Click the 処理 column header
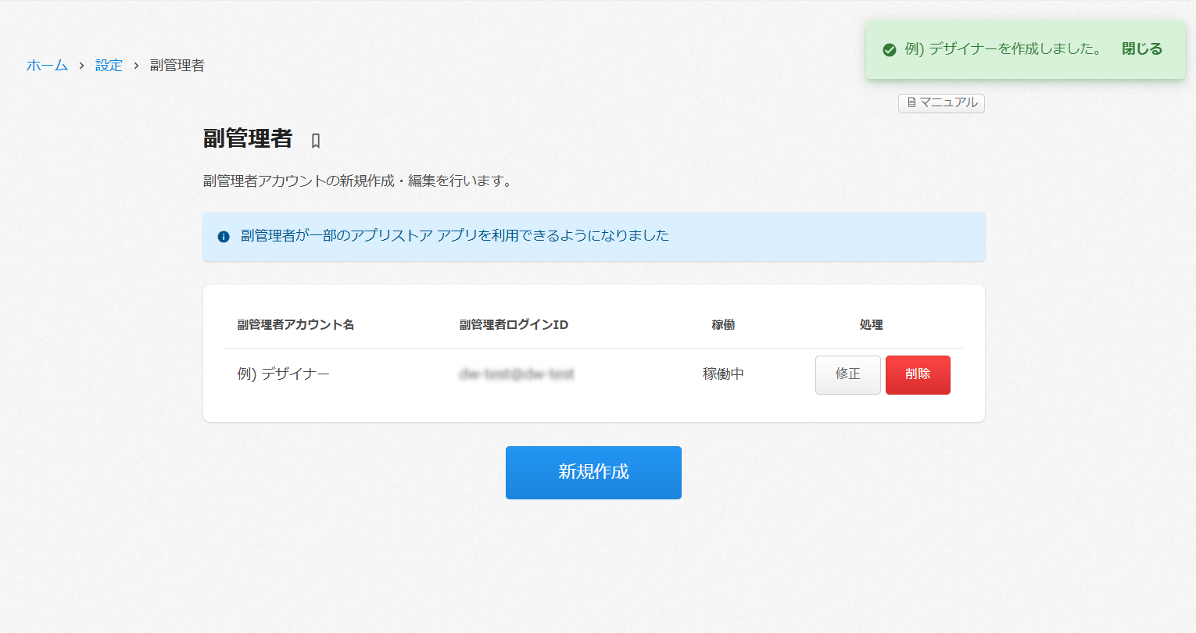1196x633 pixels. [x=870, y=324]
